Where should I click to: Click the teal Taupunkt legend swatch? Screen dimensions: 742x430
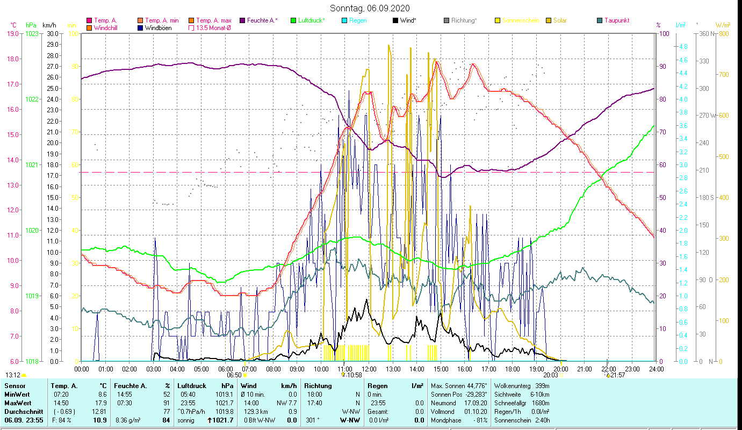[x=600, y=21]
